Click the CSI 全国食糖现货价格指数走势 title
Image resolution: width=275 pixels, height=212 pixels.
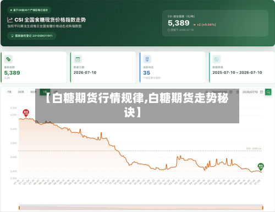(x=50, y=20)
